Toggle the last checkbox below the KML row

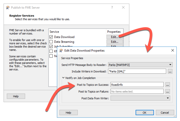click(51, 56)
